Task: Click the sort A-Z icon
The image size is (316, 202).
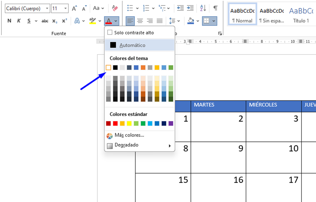Action: click(x=203, y=8)
